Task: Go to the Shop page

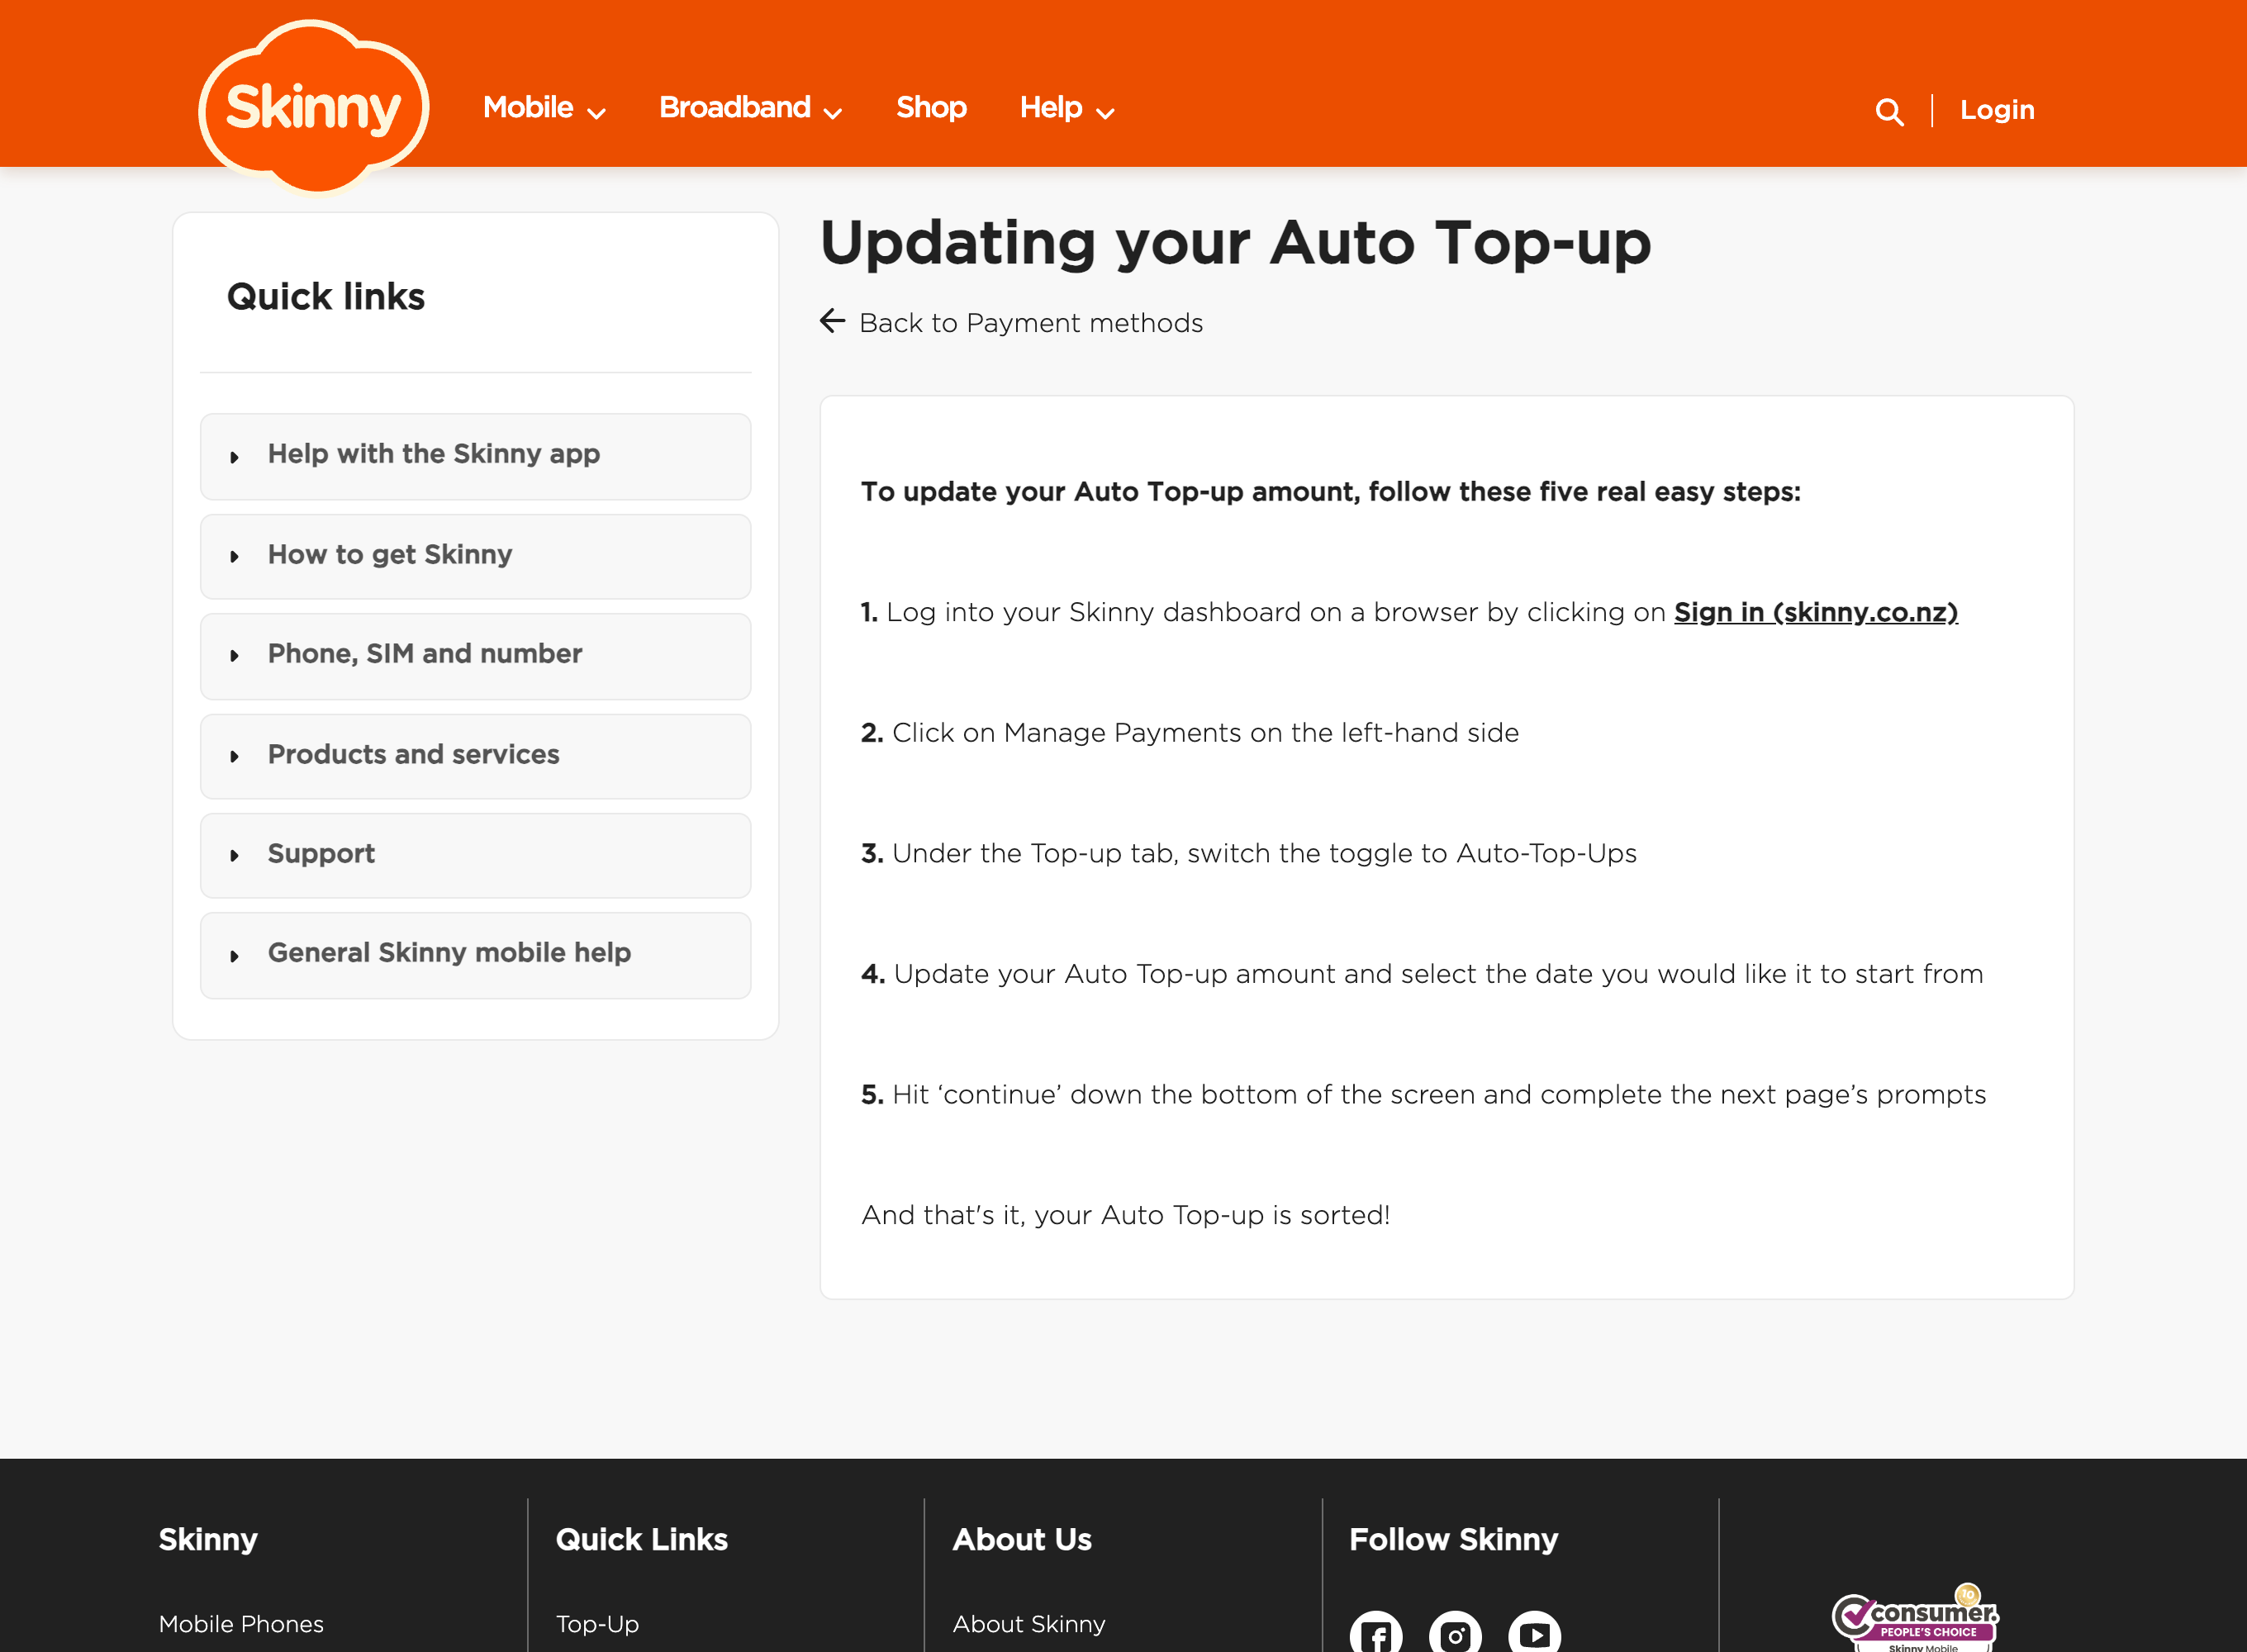Action: [931, 107]
